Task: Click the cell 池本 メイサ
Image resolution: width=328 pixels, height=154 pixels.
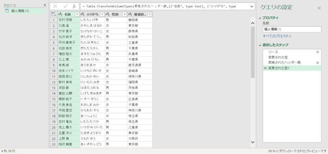Action: [69, 71]
